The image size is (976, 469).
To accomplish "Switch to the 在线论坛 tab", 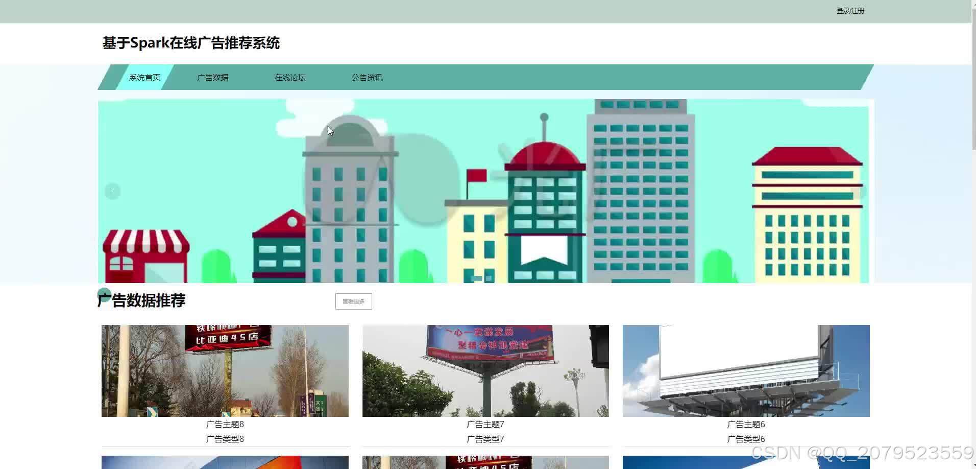I will tap(289, 77).
